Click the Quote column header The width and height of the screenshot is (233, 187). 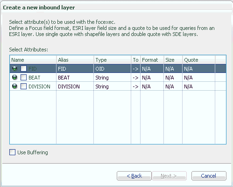point(199,60)
